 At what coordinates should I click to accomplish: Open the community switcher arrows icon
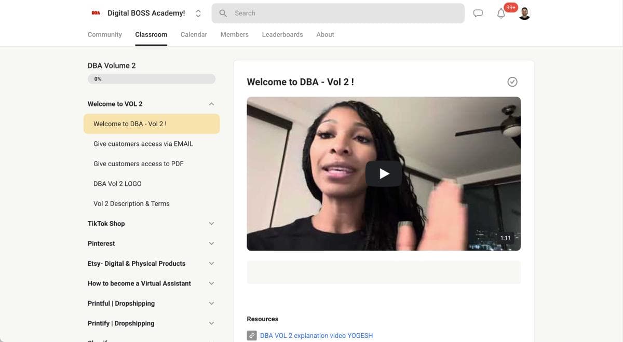coord(198,13)
